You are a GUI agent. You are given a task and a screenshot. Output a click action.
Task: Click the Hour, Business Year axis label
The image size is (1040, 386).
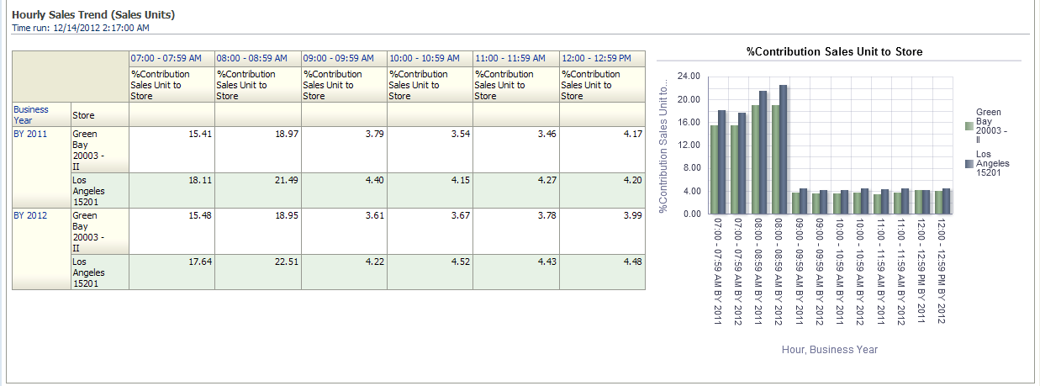pos(829,349)
